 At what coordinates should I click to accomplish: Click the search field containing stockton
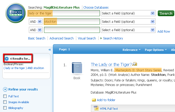coord(72,21)
